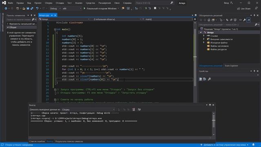The width and height of the screenshot is (261, 147).
Task: Open the Отладка menu
Action: pos(60,3)
